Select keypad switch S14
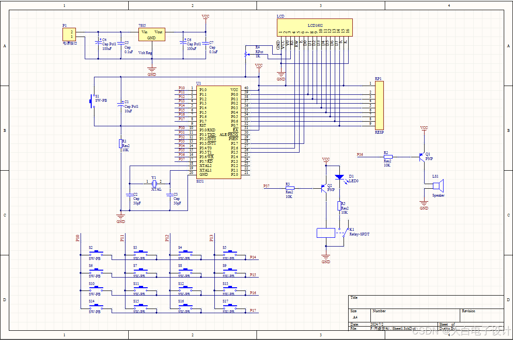513x340 pixels. coord(96,307)
